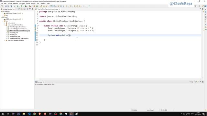Click the New Java Package toolbar icon
207x116 pixels.
click(x=34, y=6)
